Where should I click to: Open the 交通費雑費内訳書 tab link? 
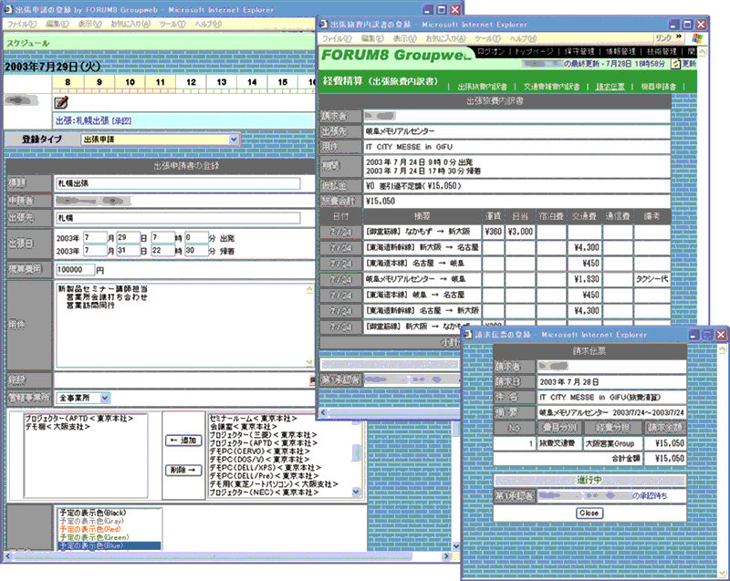coord(551,87)
